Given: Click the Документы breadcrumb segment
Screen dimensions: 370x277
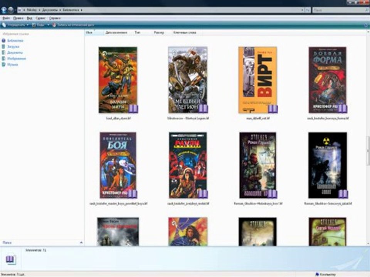Looking at the screenshot, I should [50, 10].
